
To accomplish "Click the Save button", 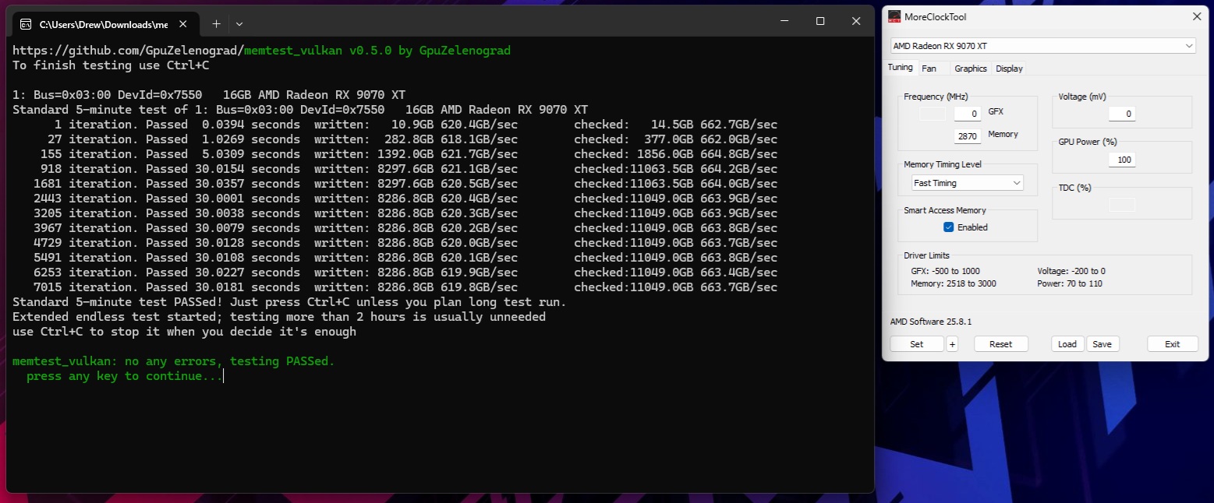I will [x=1102, y=344].
